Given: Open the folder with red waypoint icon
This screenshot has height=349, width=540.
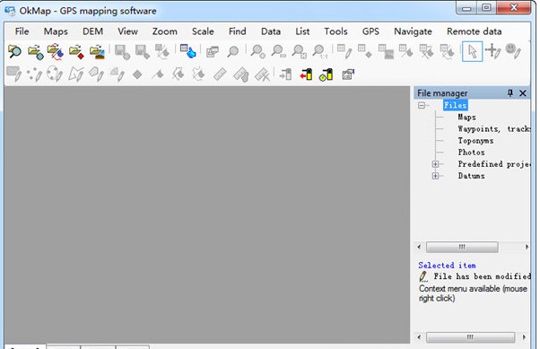Looking at the screenshot, I should 76,52.
